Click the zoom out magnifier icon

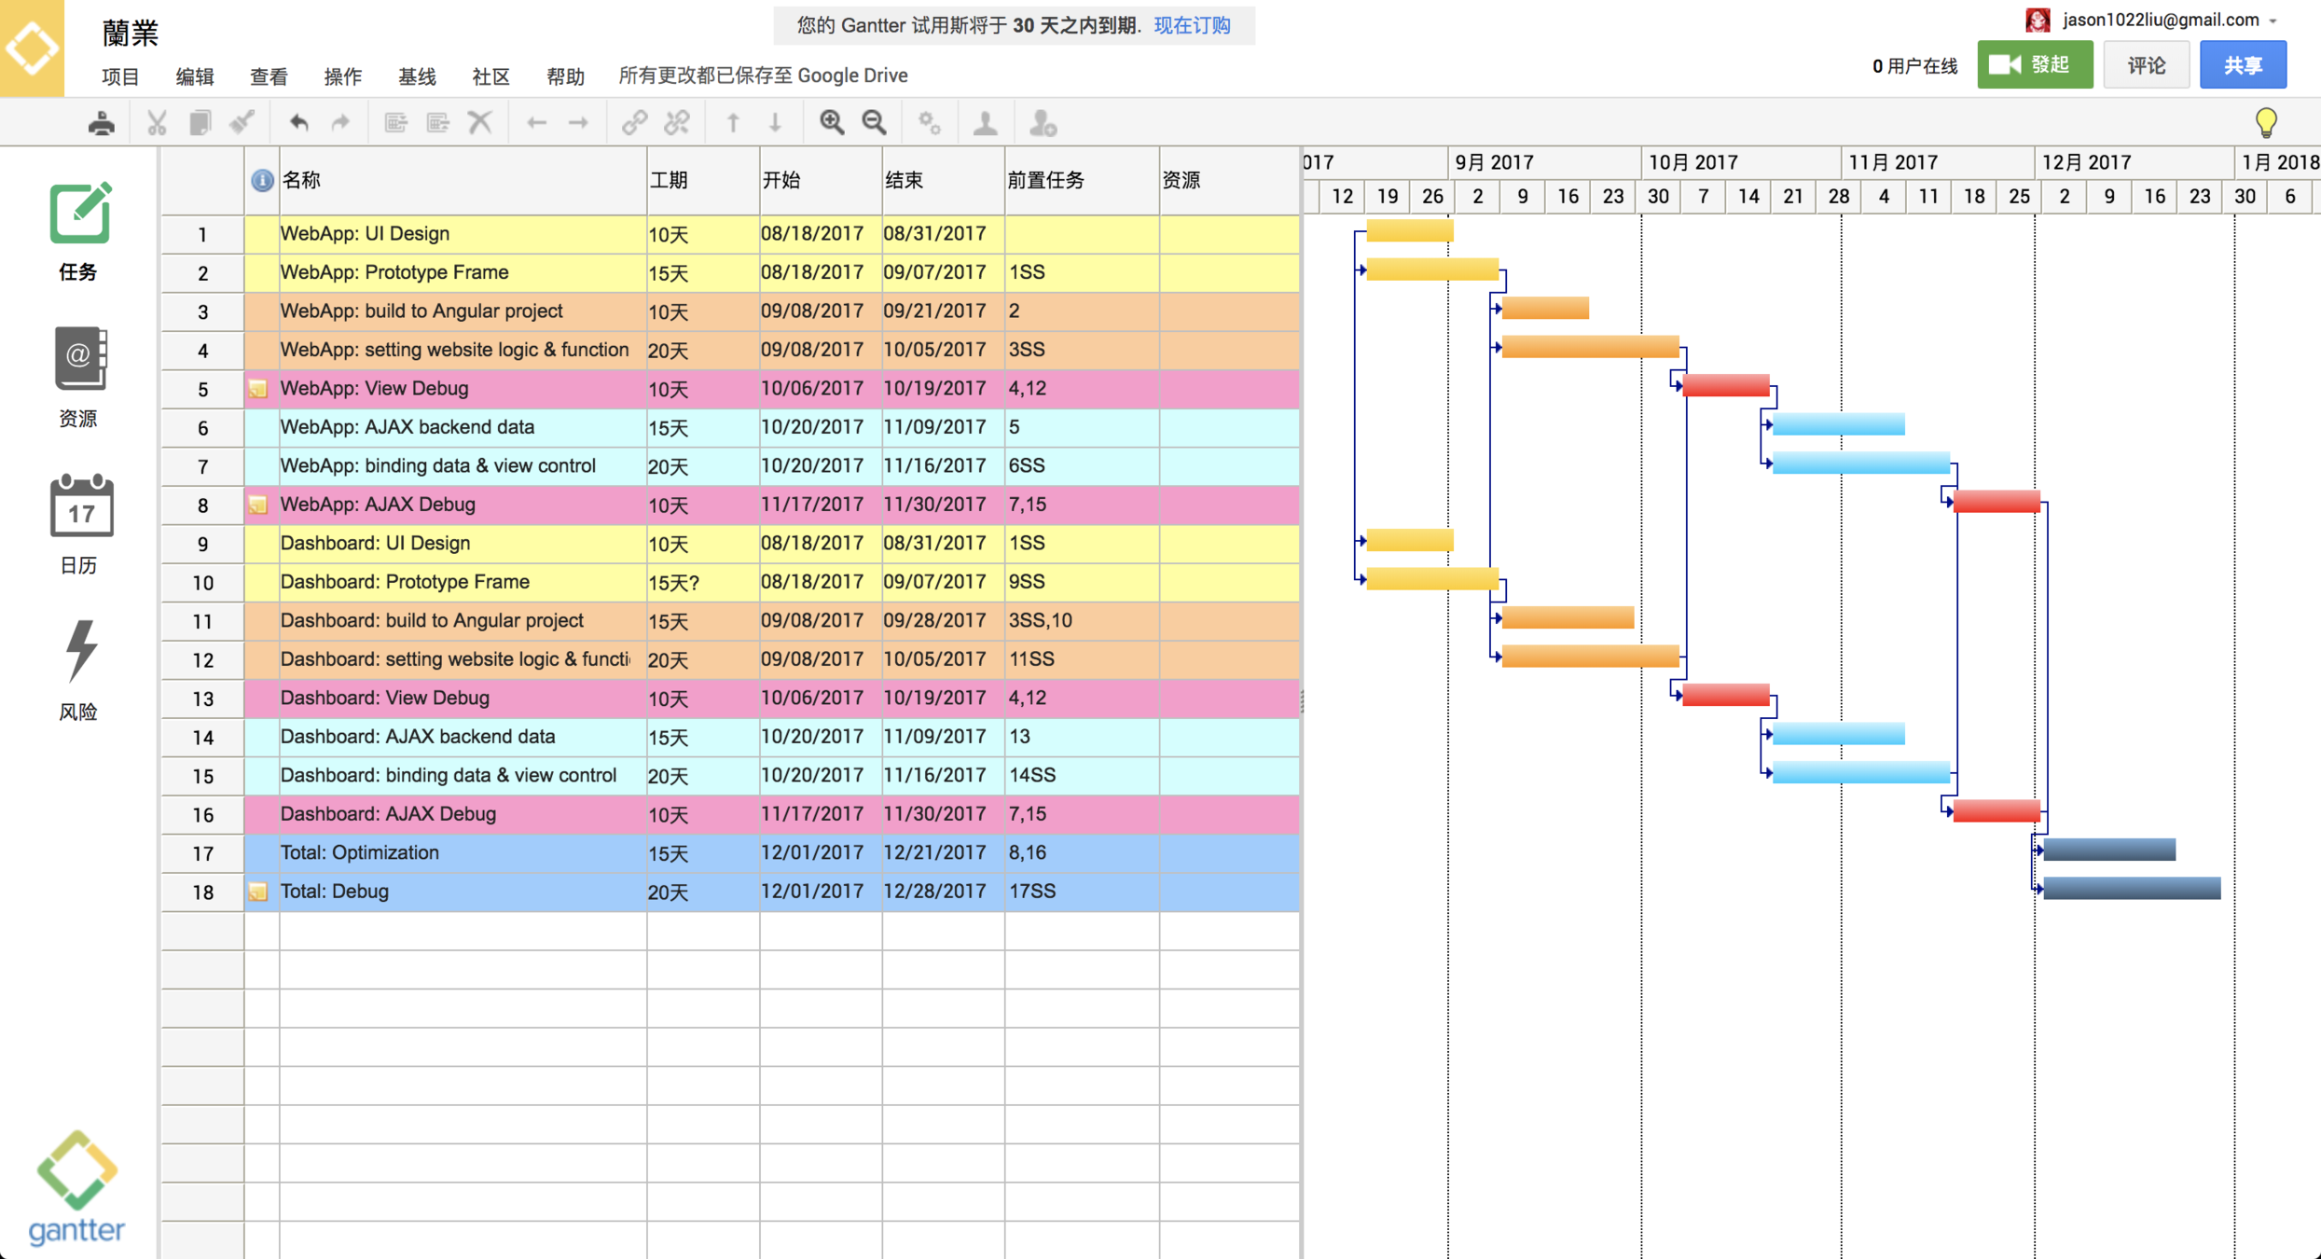click(874, 122)
